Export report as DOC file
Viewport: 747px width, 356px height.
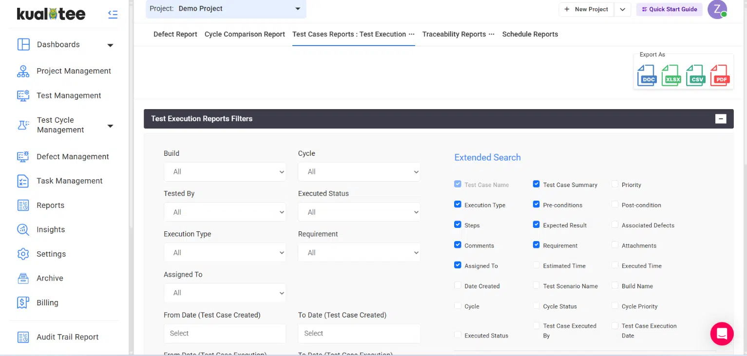(x=647, y=76)
